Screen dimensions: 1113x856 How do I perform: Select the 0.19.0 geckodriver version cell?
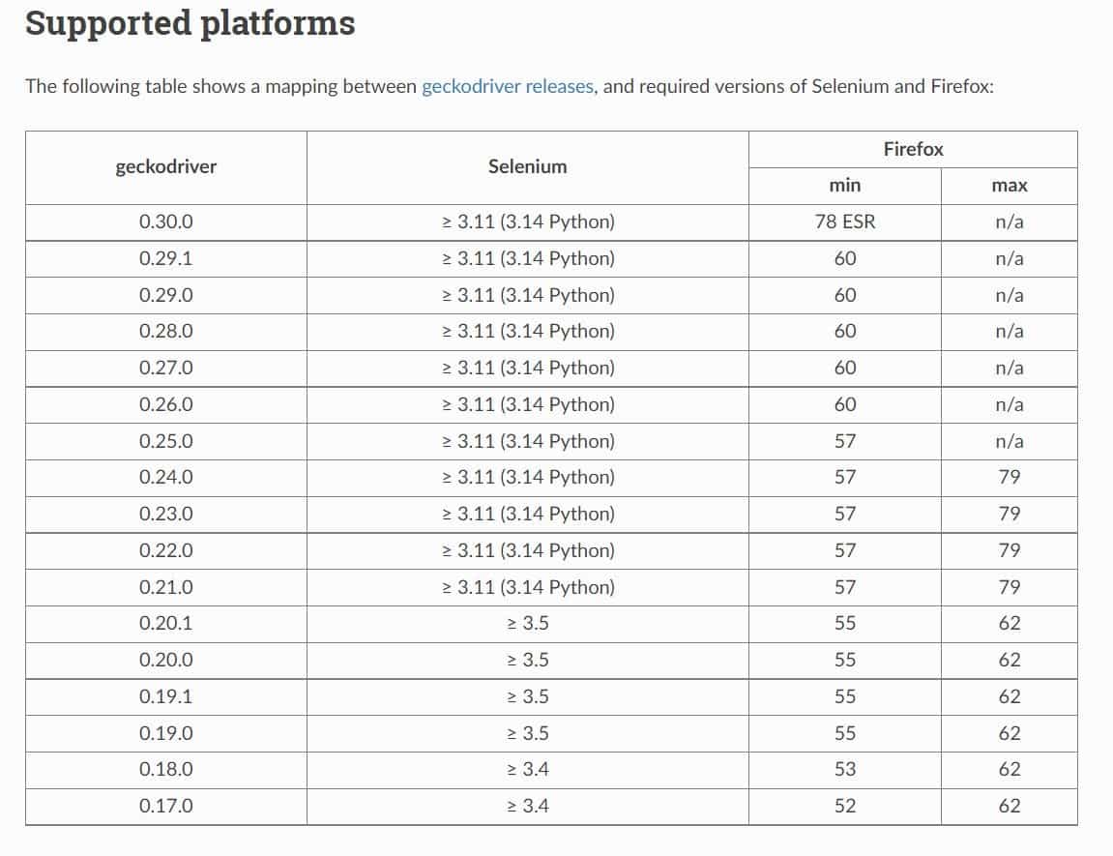point(166,733)
